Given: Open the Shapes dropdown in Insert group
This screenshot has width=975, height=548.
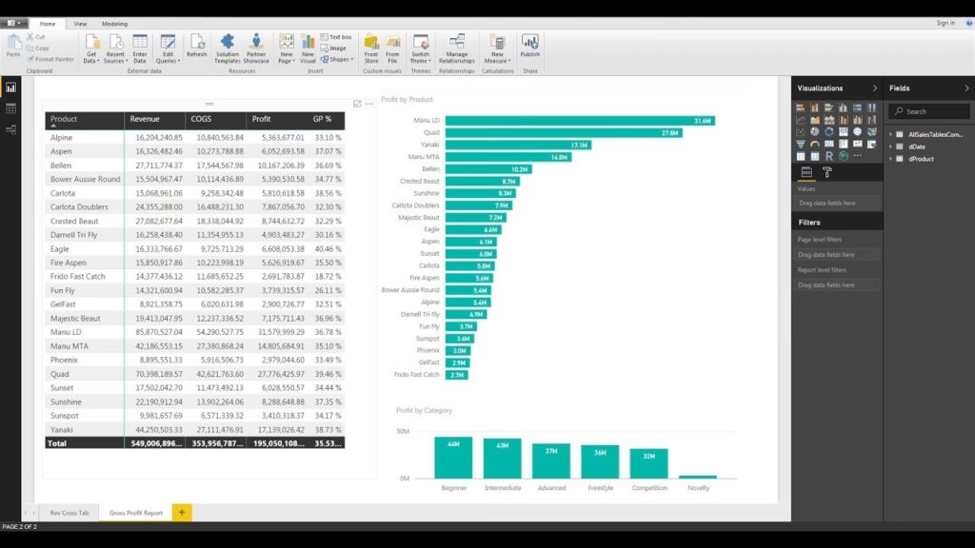Looking at the screenshot, I should pyautogui.click(x=340, y=59).
